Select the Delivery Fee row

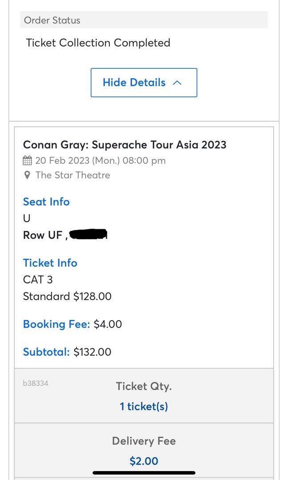click(144, 441)
